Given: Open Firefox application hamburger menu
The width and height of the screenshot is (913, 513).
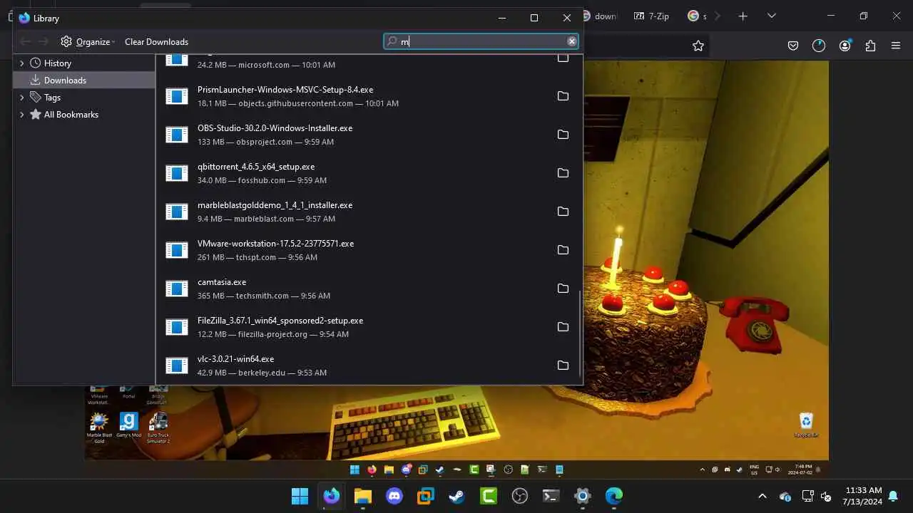Looking at the screenshot, I should [896, 46].
